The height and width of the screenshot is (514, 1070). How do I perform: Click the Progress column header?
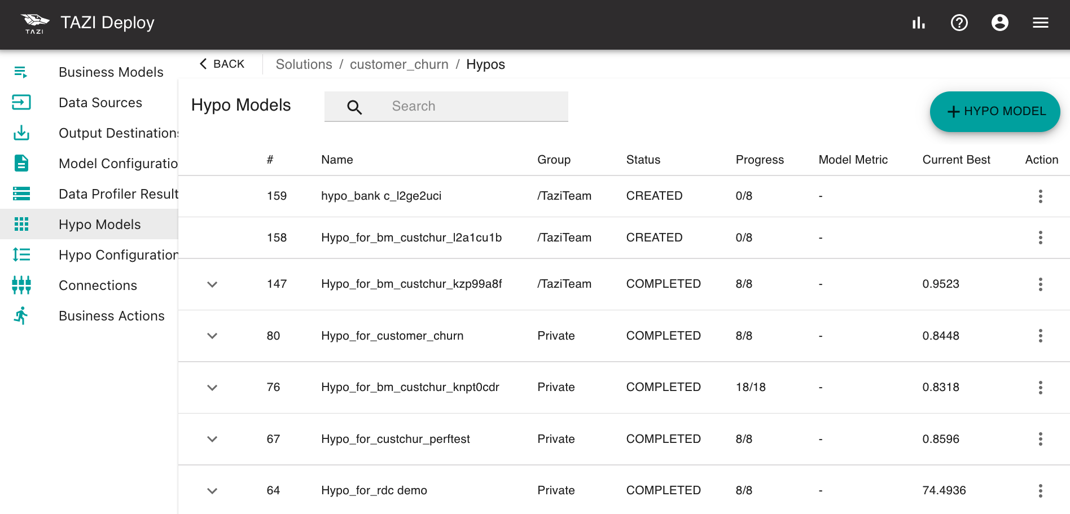click(x=760, y=160)
